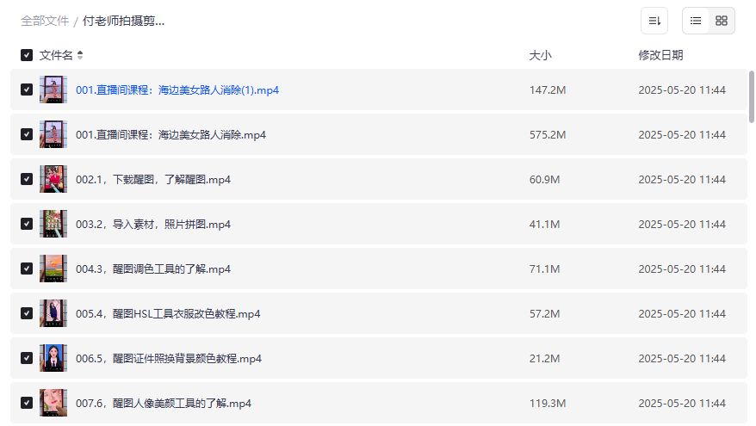Click thumbnail of 004.3，醒图调色工具 video
Viewport: 756px width, 426px height.
(x=53, y=269)
